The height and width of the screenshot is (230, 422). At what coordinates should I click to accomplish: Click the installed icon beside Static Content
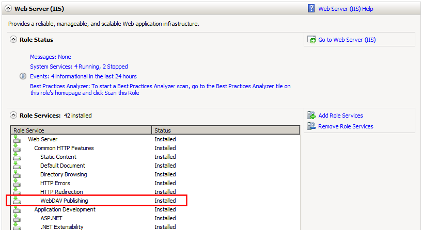[x=17, y=157]
